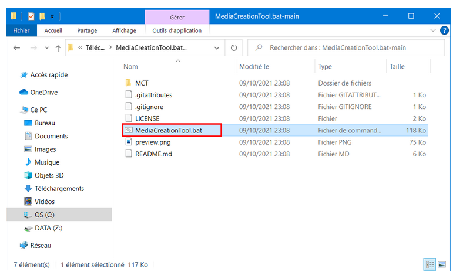
Task: Go back to previous folder
Action: pos(16,47)
